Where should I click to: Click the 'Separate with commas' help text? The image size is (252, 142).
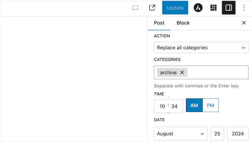click(x=196, y=86)
